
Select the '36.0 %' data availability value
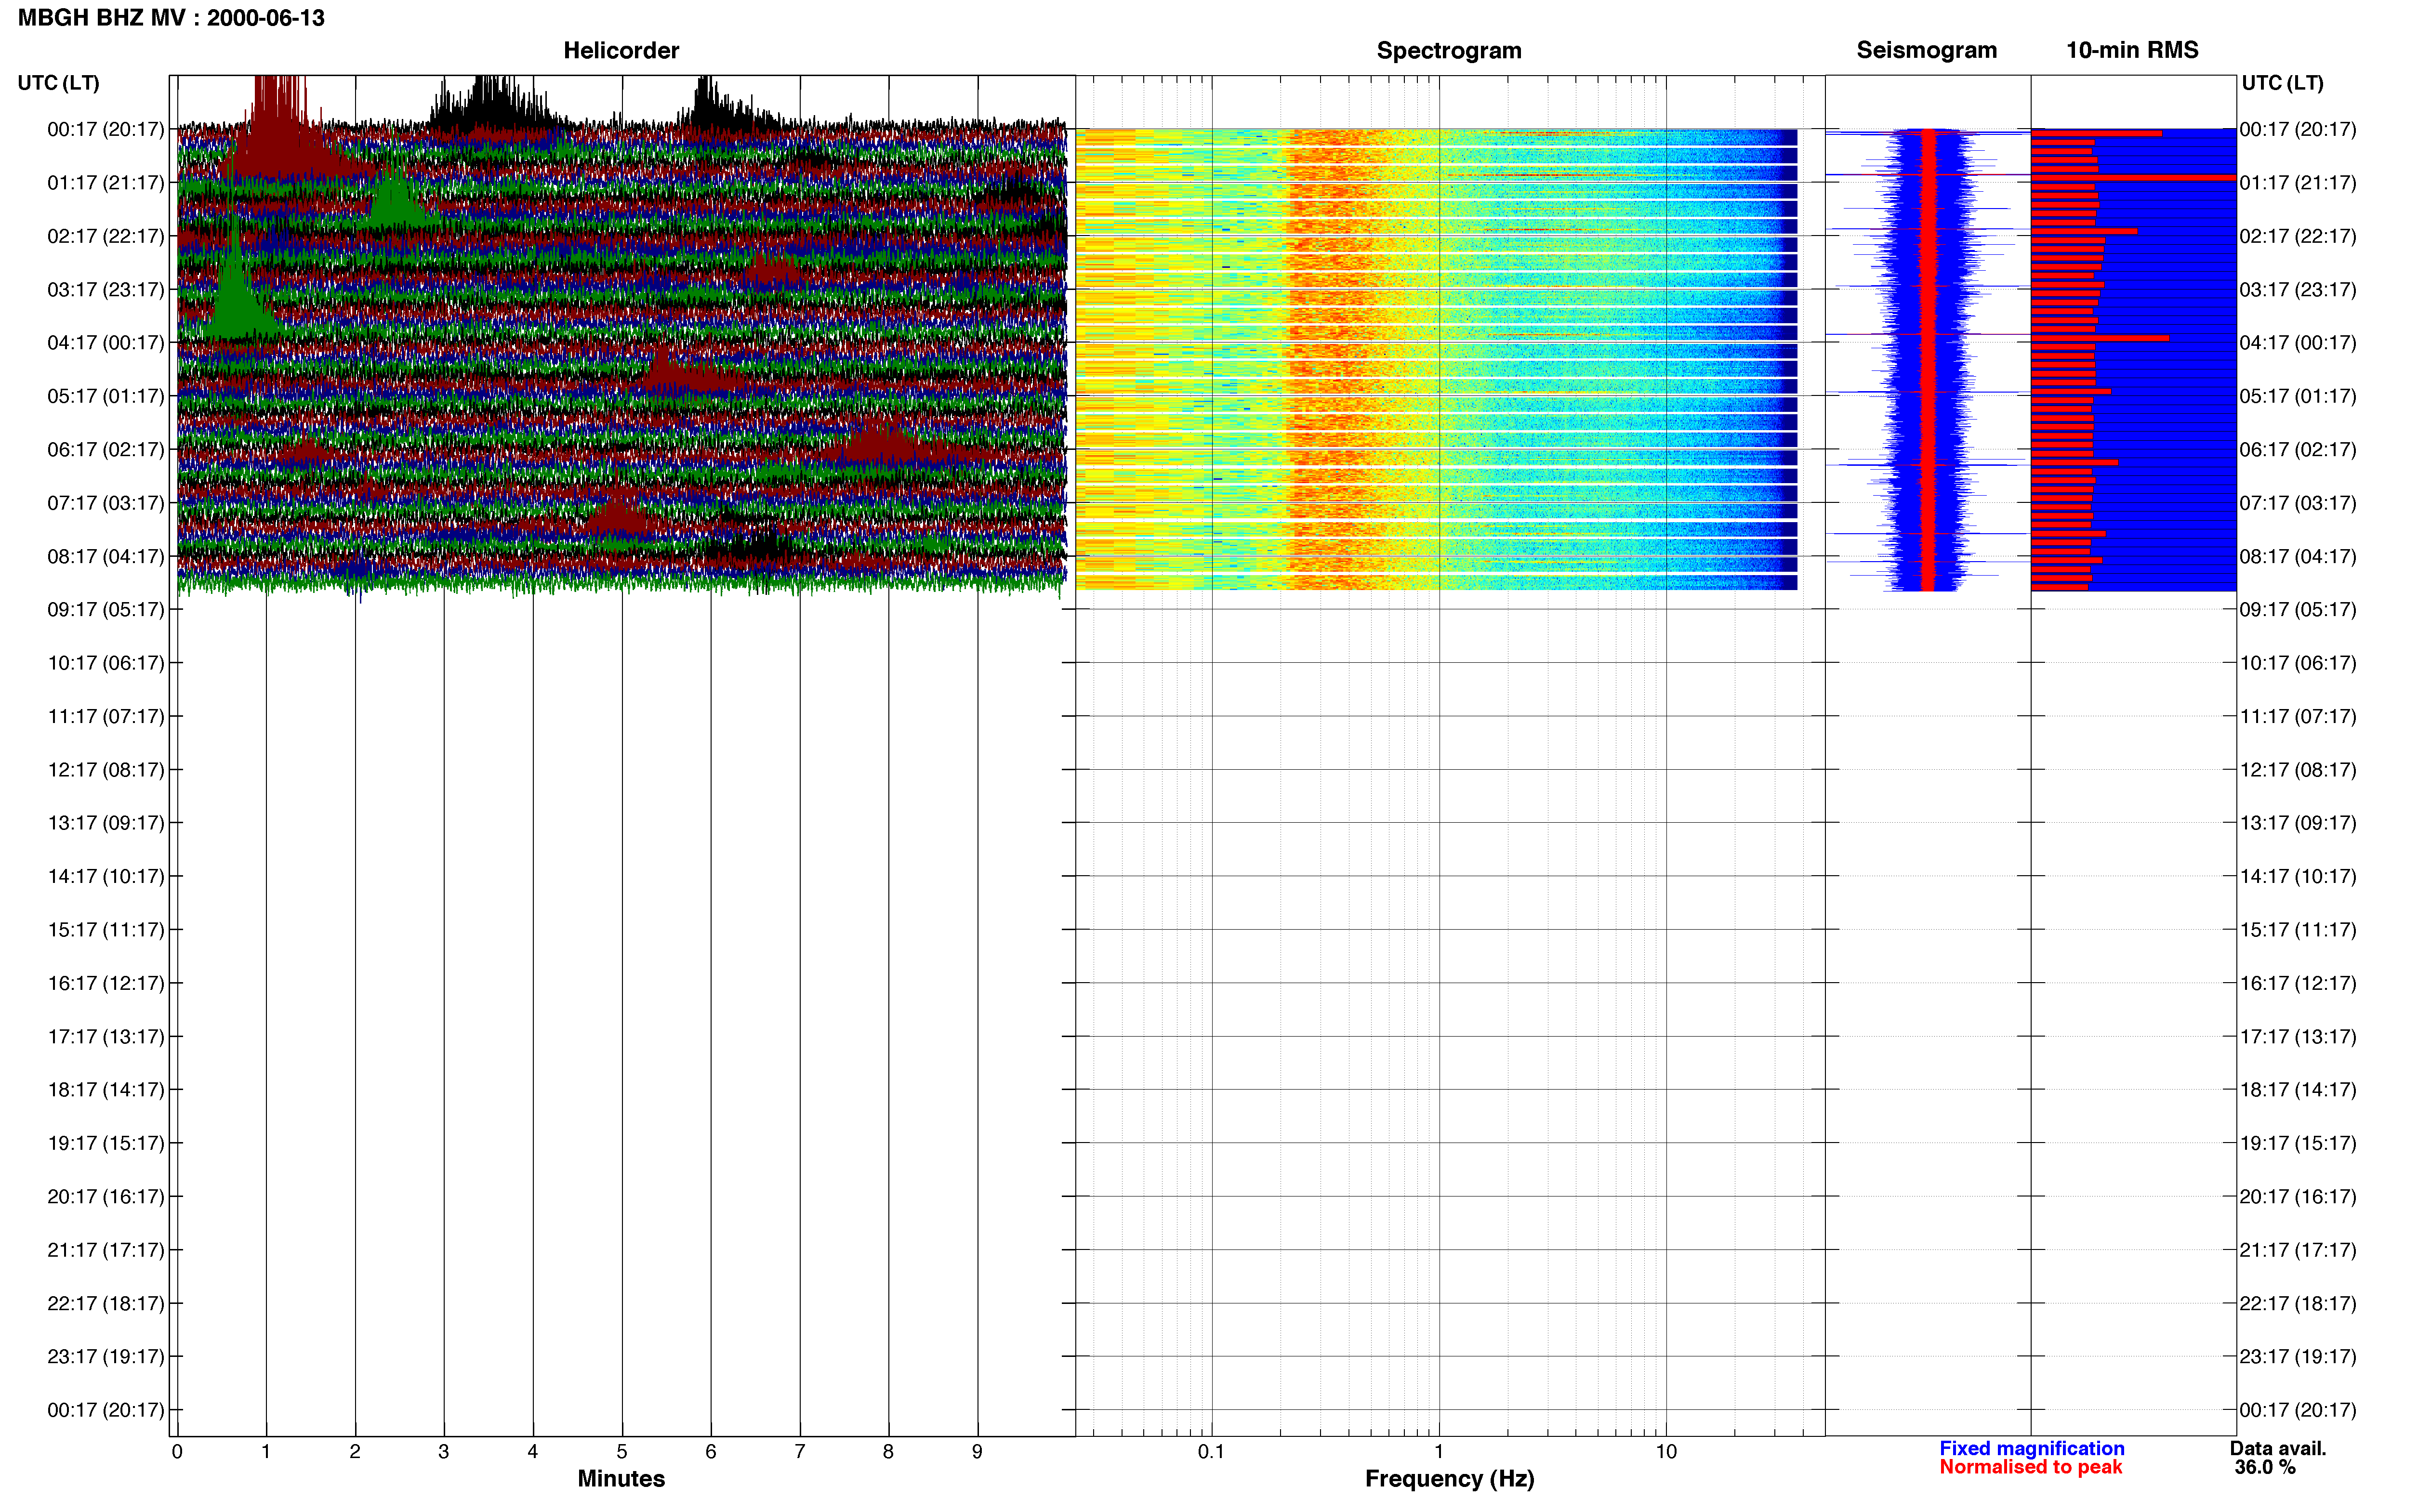(2265, 1467)
